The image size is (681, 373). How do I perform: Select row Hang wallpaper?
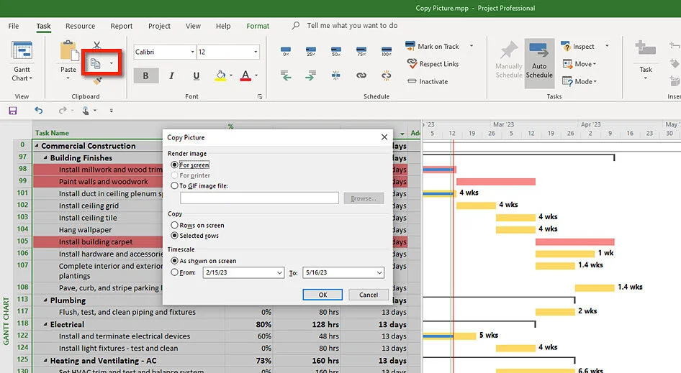pos(85,230)
